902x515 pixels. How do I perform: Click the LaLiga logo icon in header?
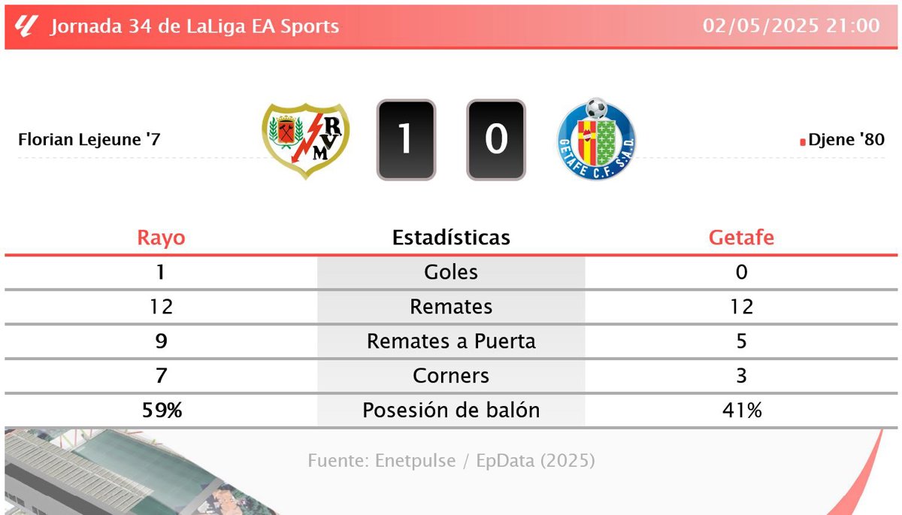point(26,26)
